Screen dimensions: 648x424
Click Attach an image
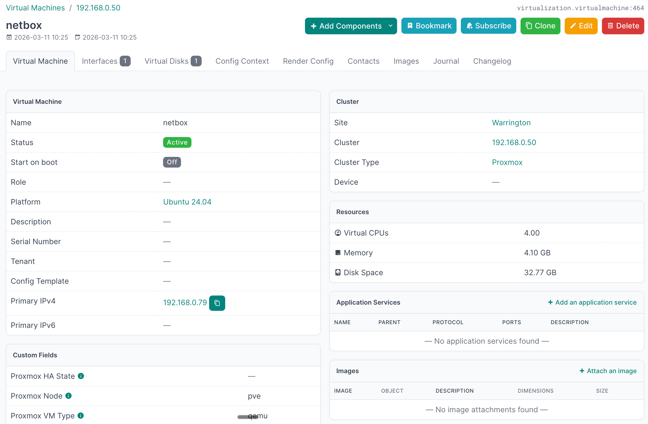(x=608, y=371)
